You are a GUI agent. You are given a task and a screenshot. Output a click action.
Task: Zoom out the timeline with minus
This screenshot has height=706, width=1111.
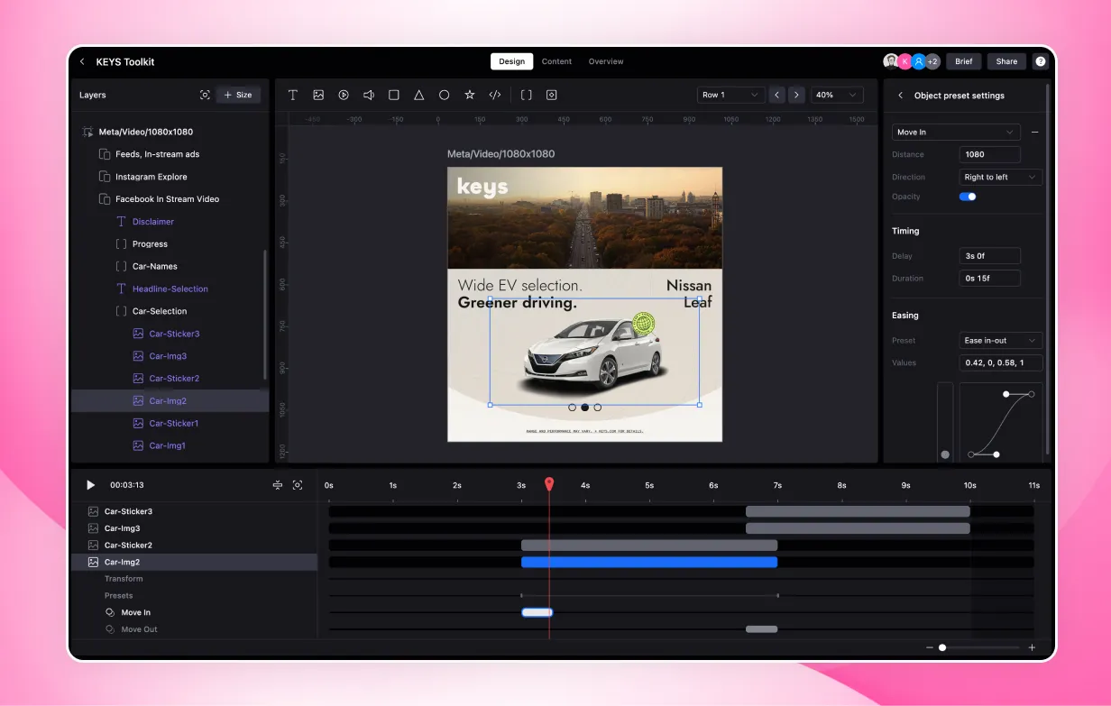pos(929,647)
